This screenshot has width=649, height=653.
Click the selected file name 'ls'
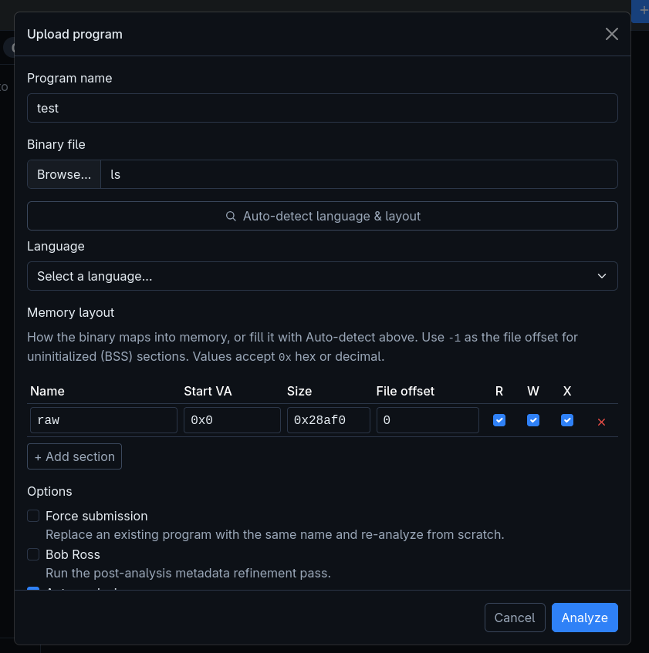click(x=115, y=174)
